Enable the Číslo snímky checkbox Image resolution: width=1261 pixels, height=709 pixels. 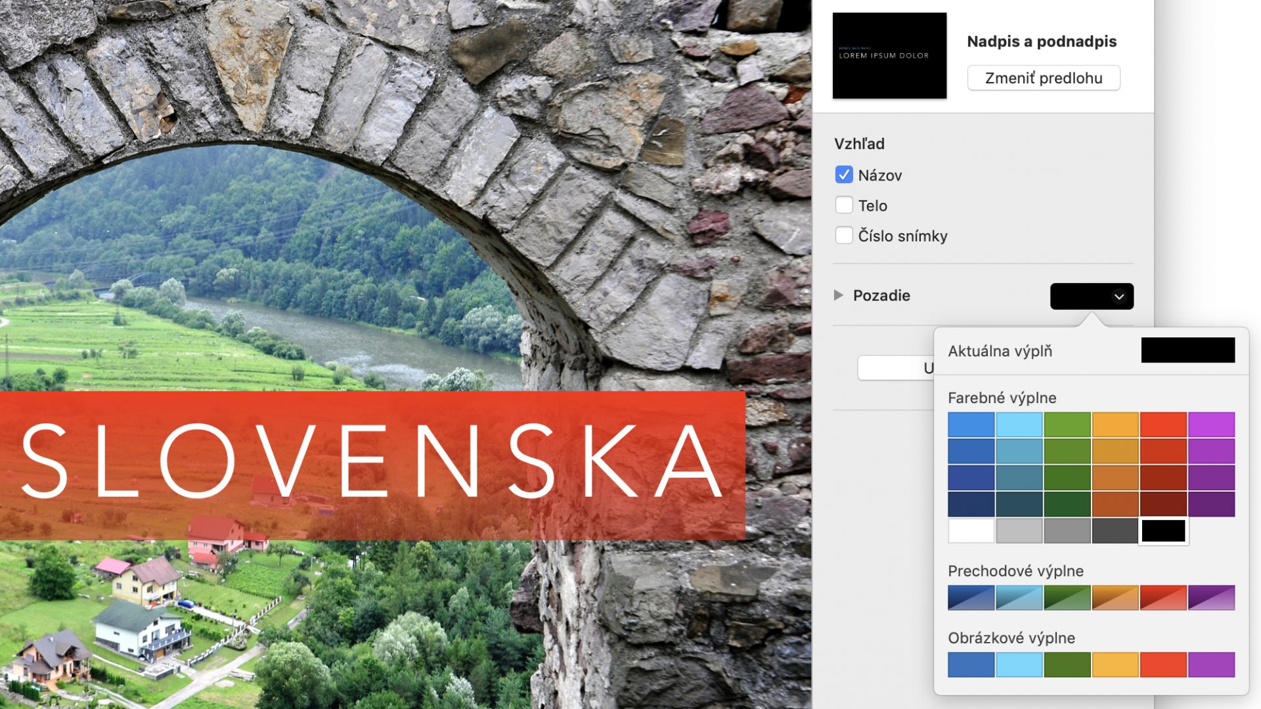(x=844, y=236)
